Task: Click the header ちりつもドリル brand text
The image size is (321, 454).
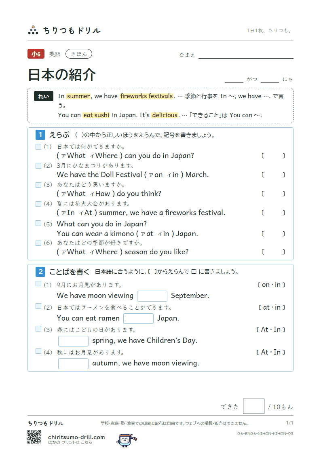Action: 72,30
